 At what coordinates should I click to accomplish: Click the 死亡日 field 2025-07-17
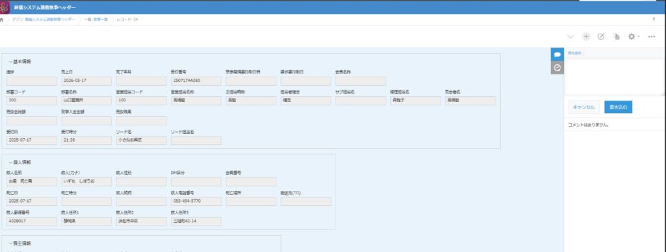[31, 201]
